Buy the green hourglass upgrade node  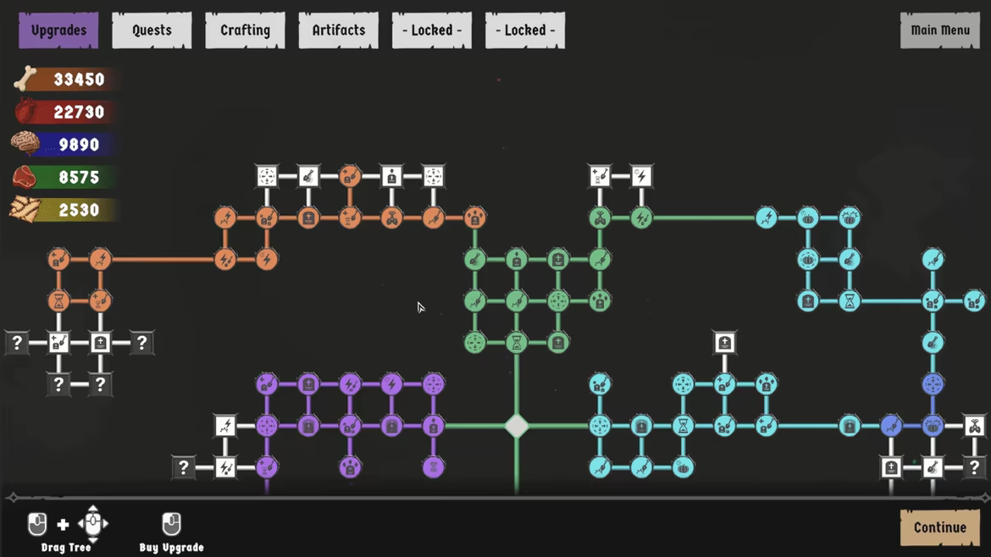pos(517,342)
